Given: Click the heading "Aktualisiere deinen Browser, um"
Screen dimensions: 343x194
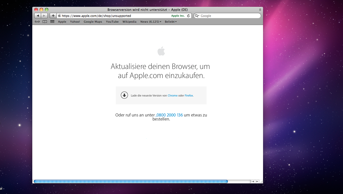Looking at the screenshot, I should [x=160, y=66].
